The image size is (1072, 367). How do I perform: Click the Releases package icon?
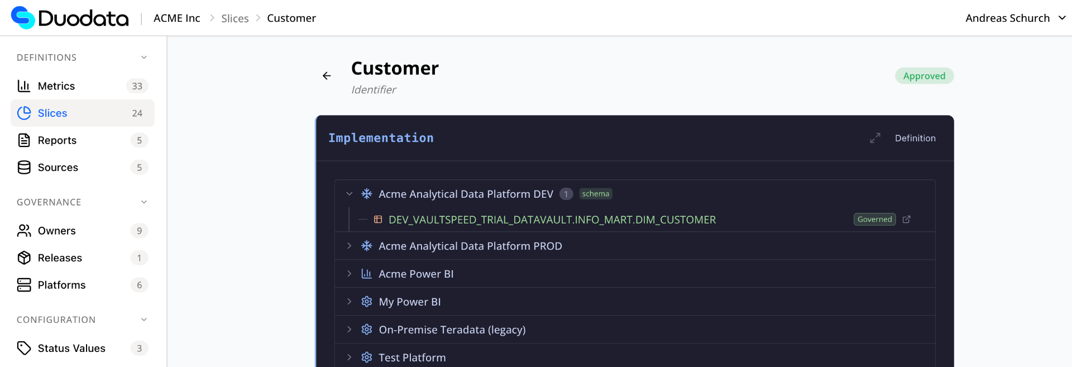24,258
